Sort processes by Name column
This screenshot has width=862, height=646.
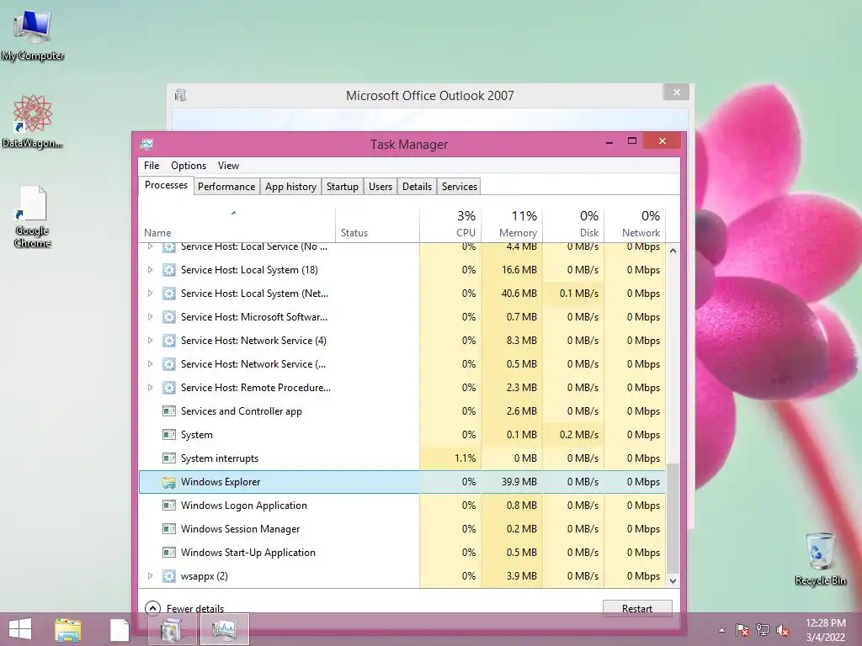click(x=237, y=225)
